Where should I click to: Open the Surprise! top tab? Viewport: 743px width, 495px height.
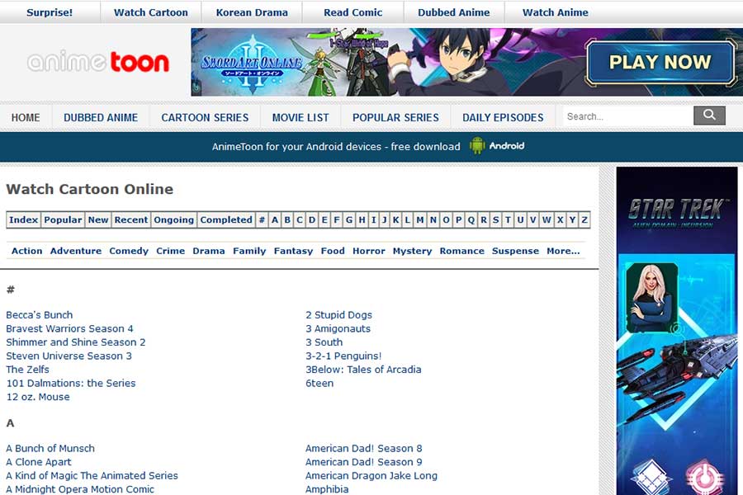[50, 12]
